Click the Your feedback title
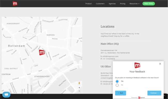Viewport: 168px width, 99px height. (137, 72)
